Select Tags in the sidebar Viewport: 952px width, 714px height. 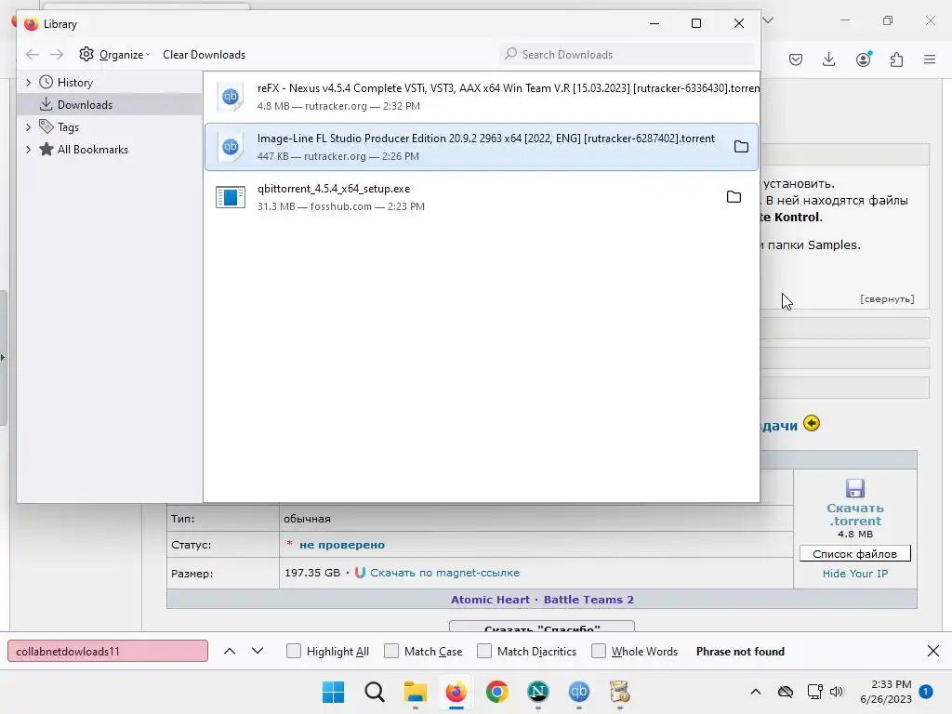[x=68, y=127]
